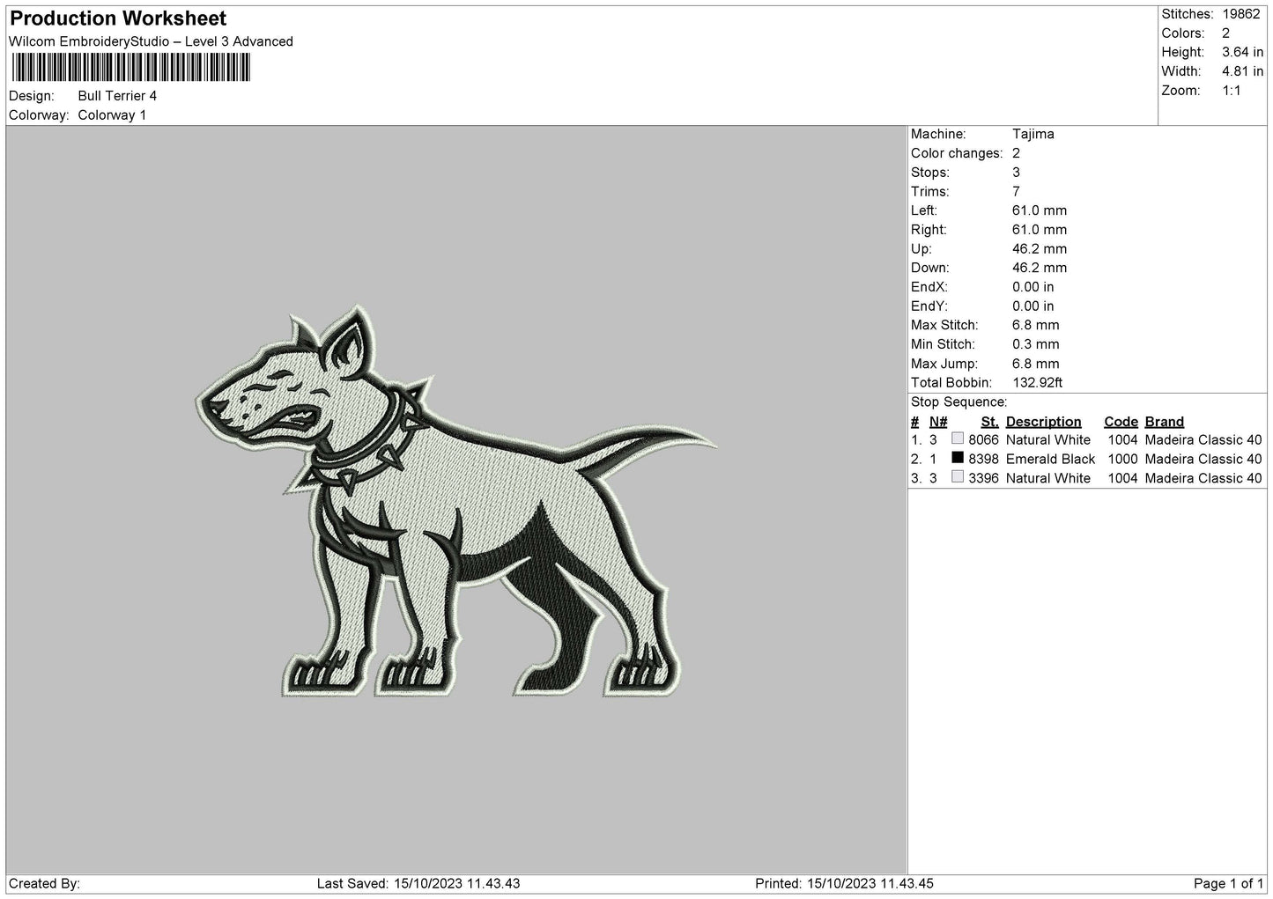
Task: Click the Zoom value 1:1
Action: tap(1232, 91)
